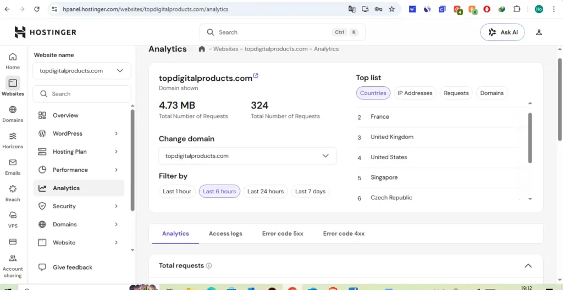Click the Top list scrollbar
This screenshot has width=563, height=290.
pos(530,138)
